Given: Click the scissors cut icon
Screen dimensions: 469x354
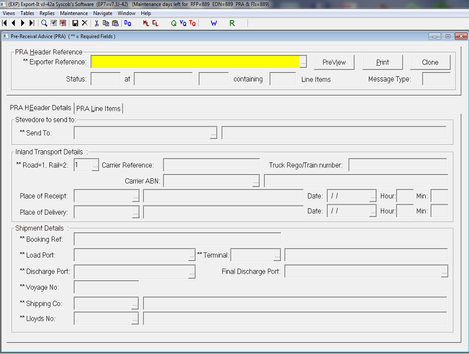Looking at the screenshot, I should click(97, 23).
